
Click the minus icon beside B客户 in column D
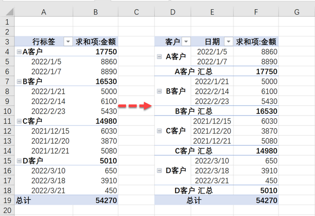[159, 92]
